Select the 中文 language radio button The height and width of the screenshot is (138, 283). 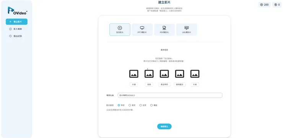point(119,105)
